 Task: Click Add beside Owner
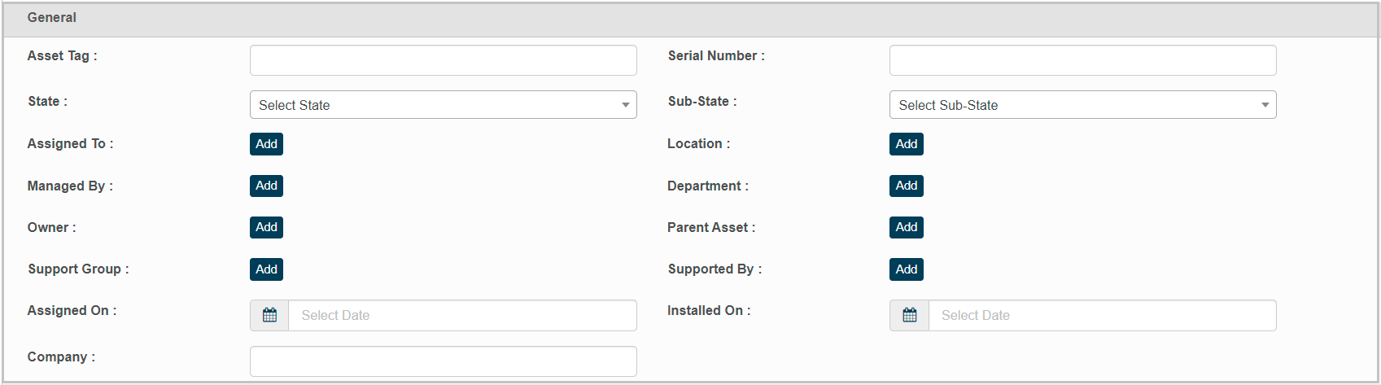(x=266, y=227)
